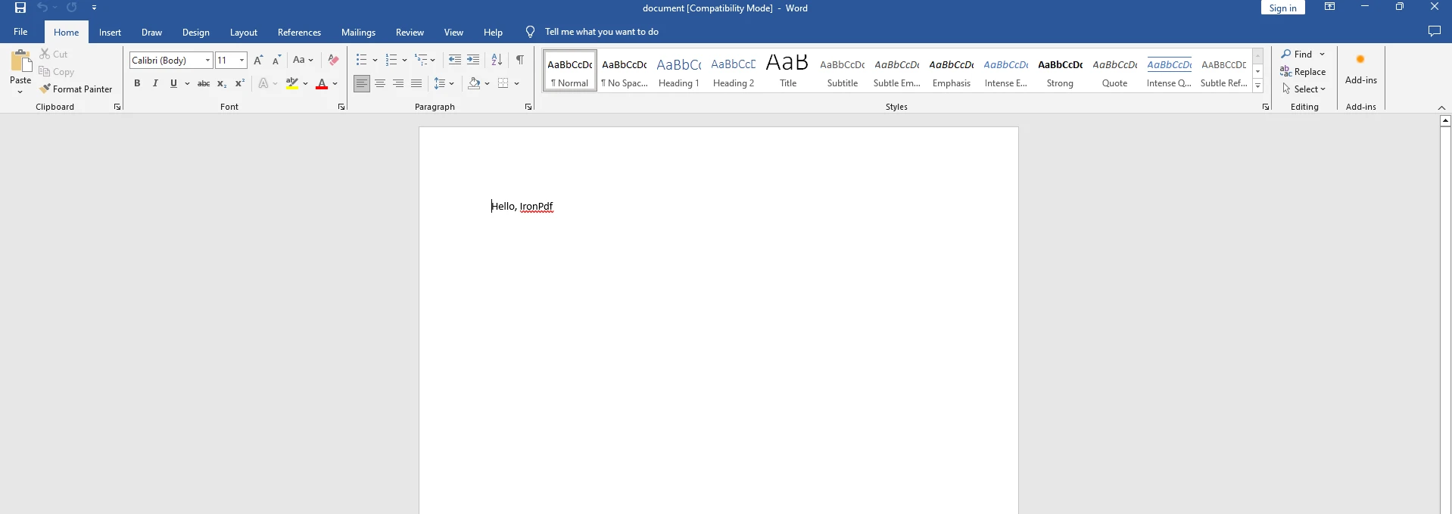Switch to the Layout tab
The height and width of the screenshot is (514, 1452).
click(x=243, y=33)
